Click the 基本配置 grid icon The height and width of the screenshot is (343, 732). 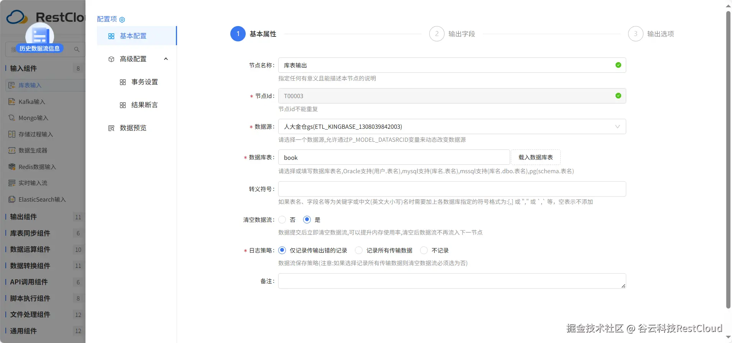coord(111,36)
